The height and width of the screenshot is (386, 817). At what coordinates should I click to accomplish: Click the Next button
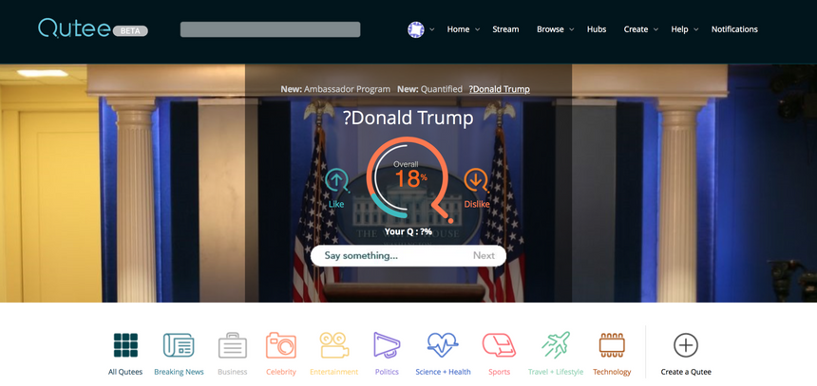[x=484, y=255]
